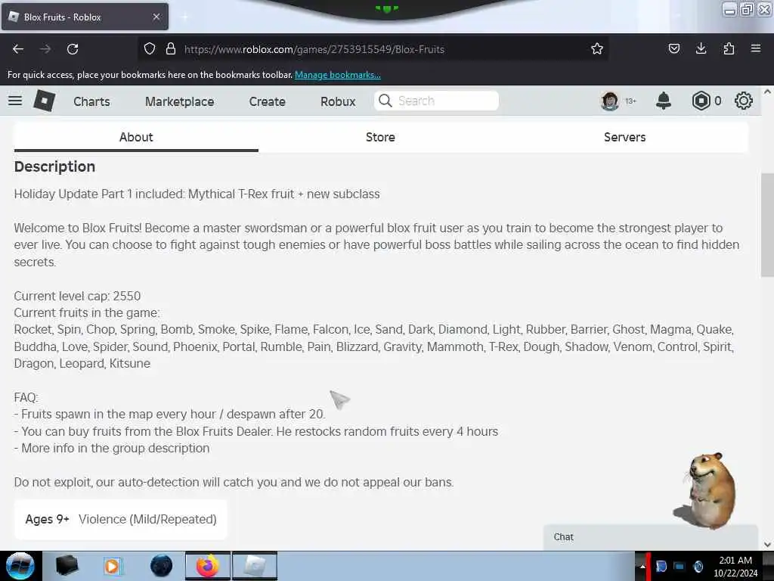
Task: Open the Chat panel
Action: (651, 537)
